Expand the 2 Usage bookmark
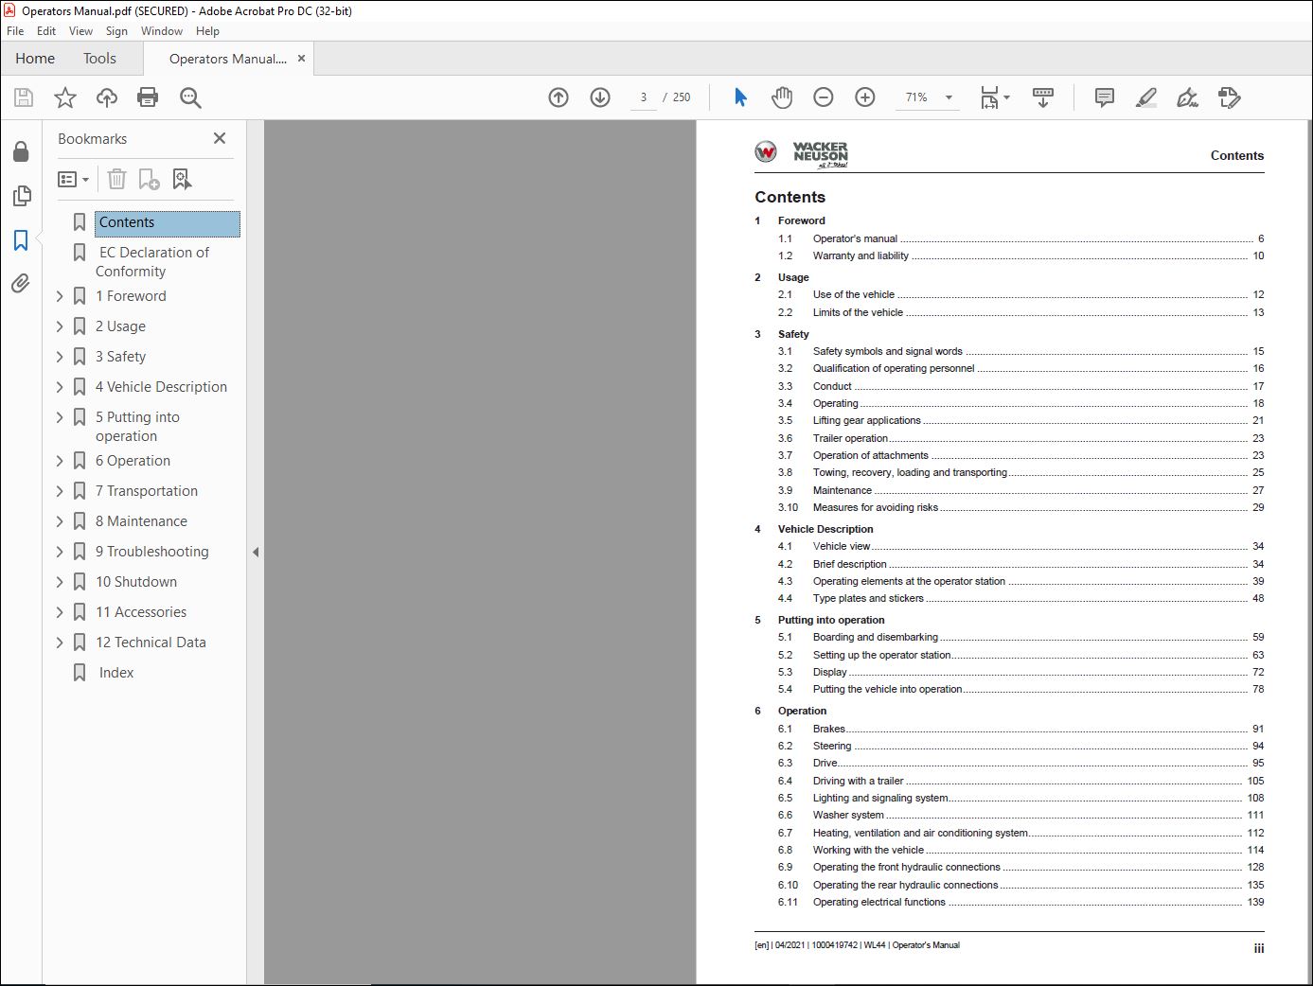This screenshot has height=986, width=1313. (x=60, y=326)
